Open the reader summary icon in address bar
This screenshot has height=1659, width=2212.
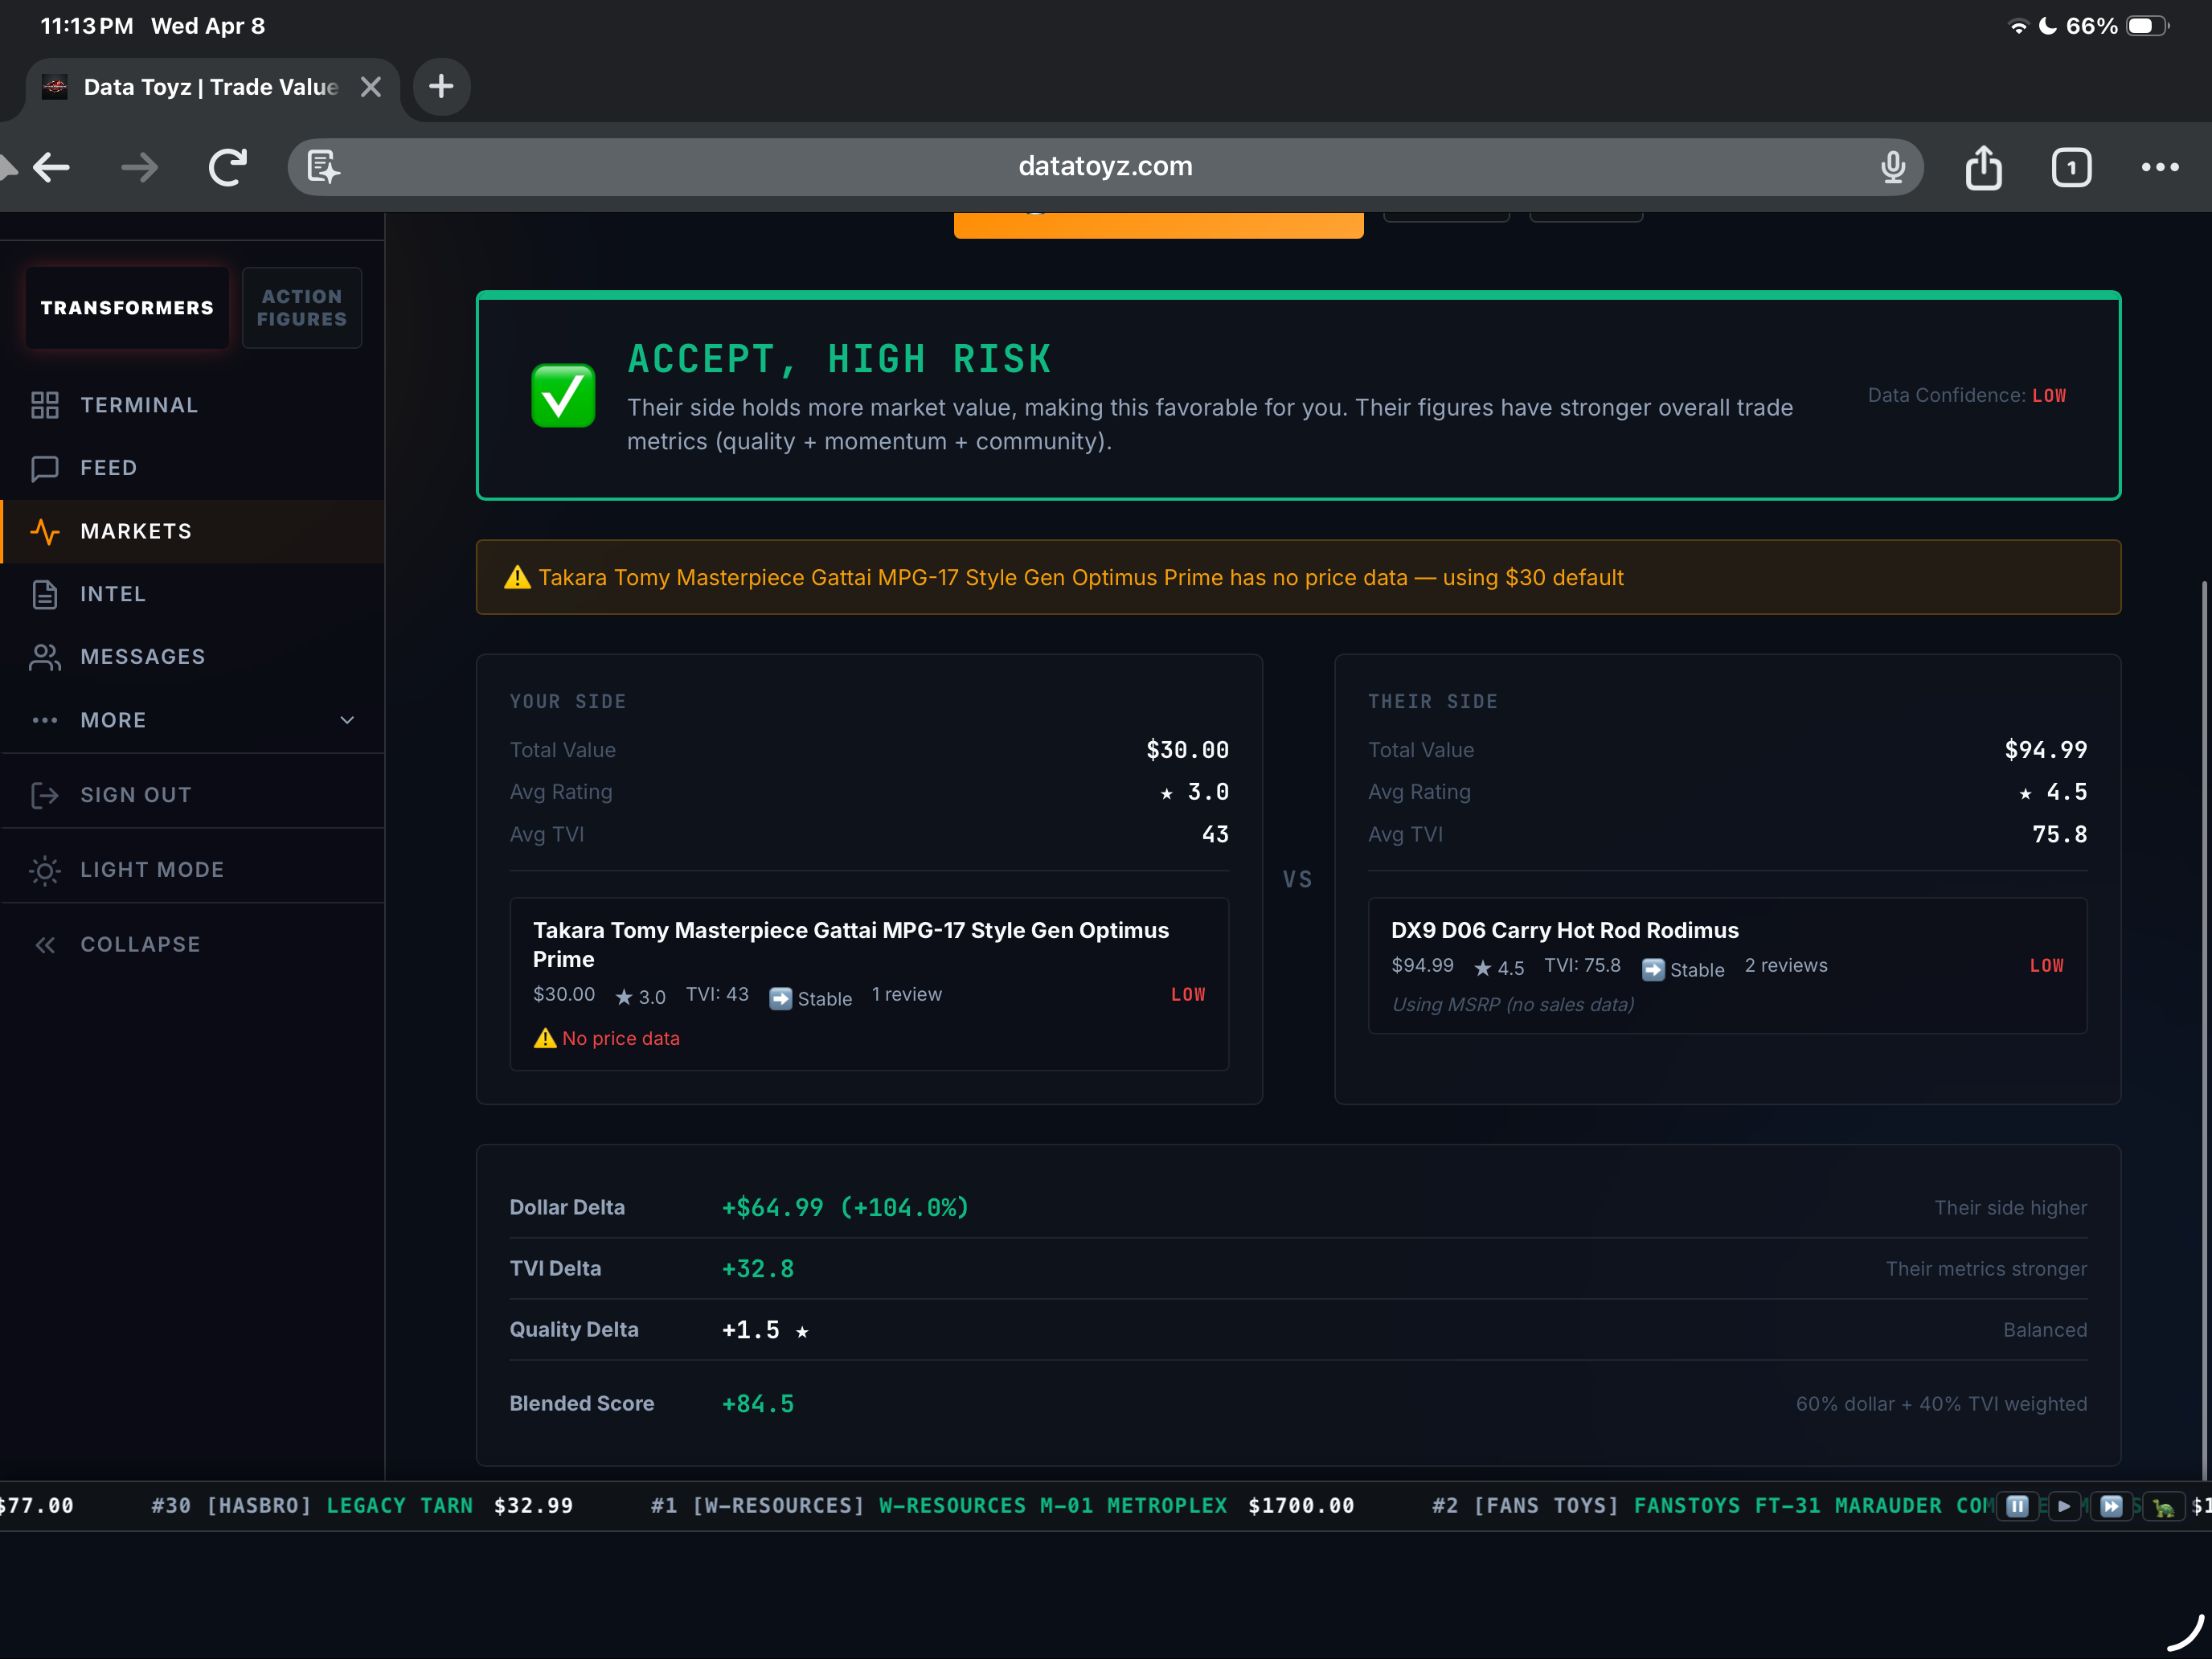point(323,167)
